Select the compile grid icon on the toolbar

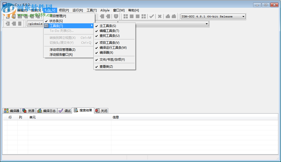tap(126, 16)
